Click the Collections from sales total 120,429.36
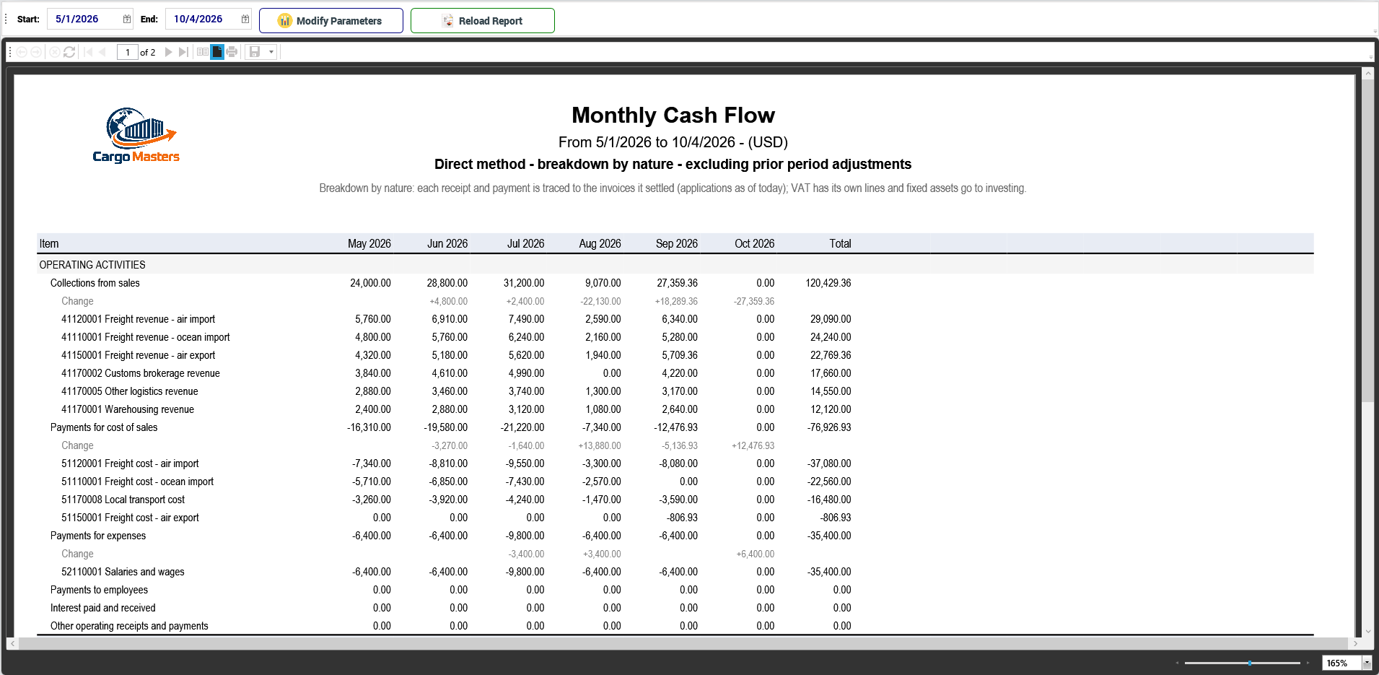The height and width of the screenshot is (675, 1379). (828, 283)
